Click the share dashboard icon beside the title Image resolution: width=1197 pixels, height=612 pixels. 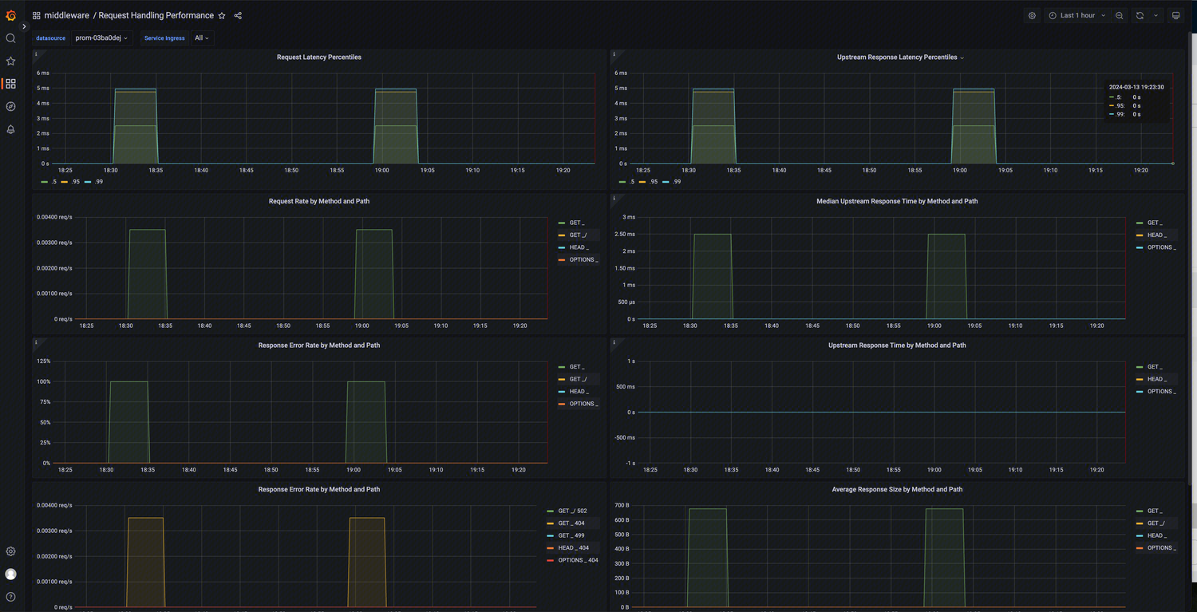click(x=238, y=15)
